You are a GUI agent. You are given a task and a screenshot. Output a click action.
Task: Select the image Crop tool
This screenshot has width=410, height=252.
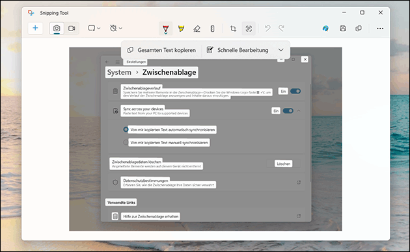tap(233, 29)
